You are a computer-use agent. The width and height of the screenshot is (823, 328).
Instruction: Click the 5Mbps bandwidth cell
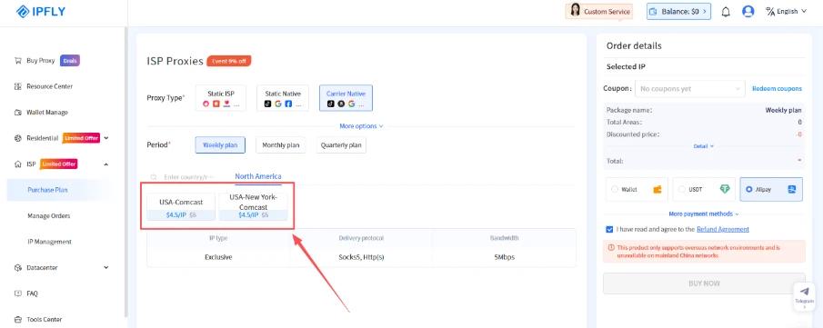504,257
